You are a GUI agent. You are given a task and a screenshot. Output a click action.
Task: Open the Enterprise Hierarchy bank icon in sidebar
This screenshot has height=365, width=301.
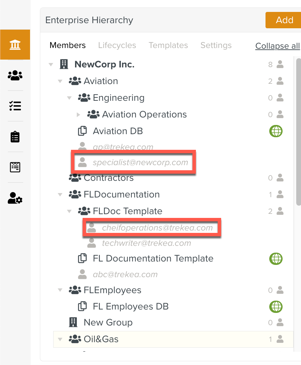pos(15,45)
